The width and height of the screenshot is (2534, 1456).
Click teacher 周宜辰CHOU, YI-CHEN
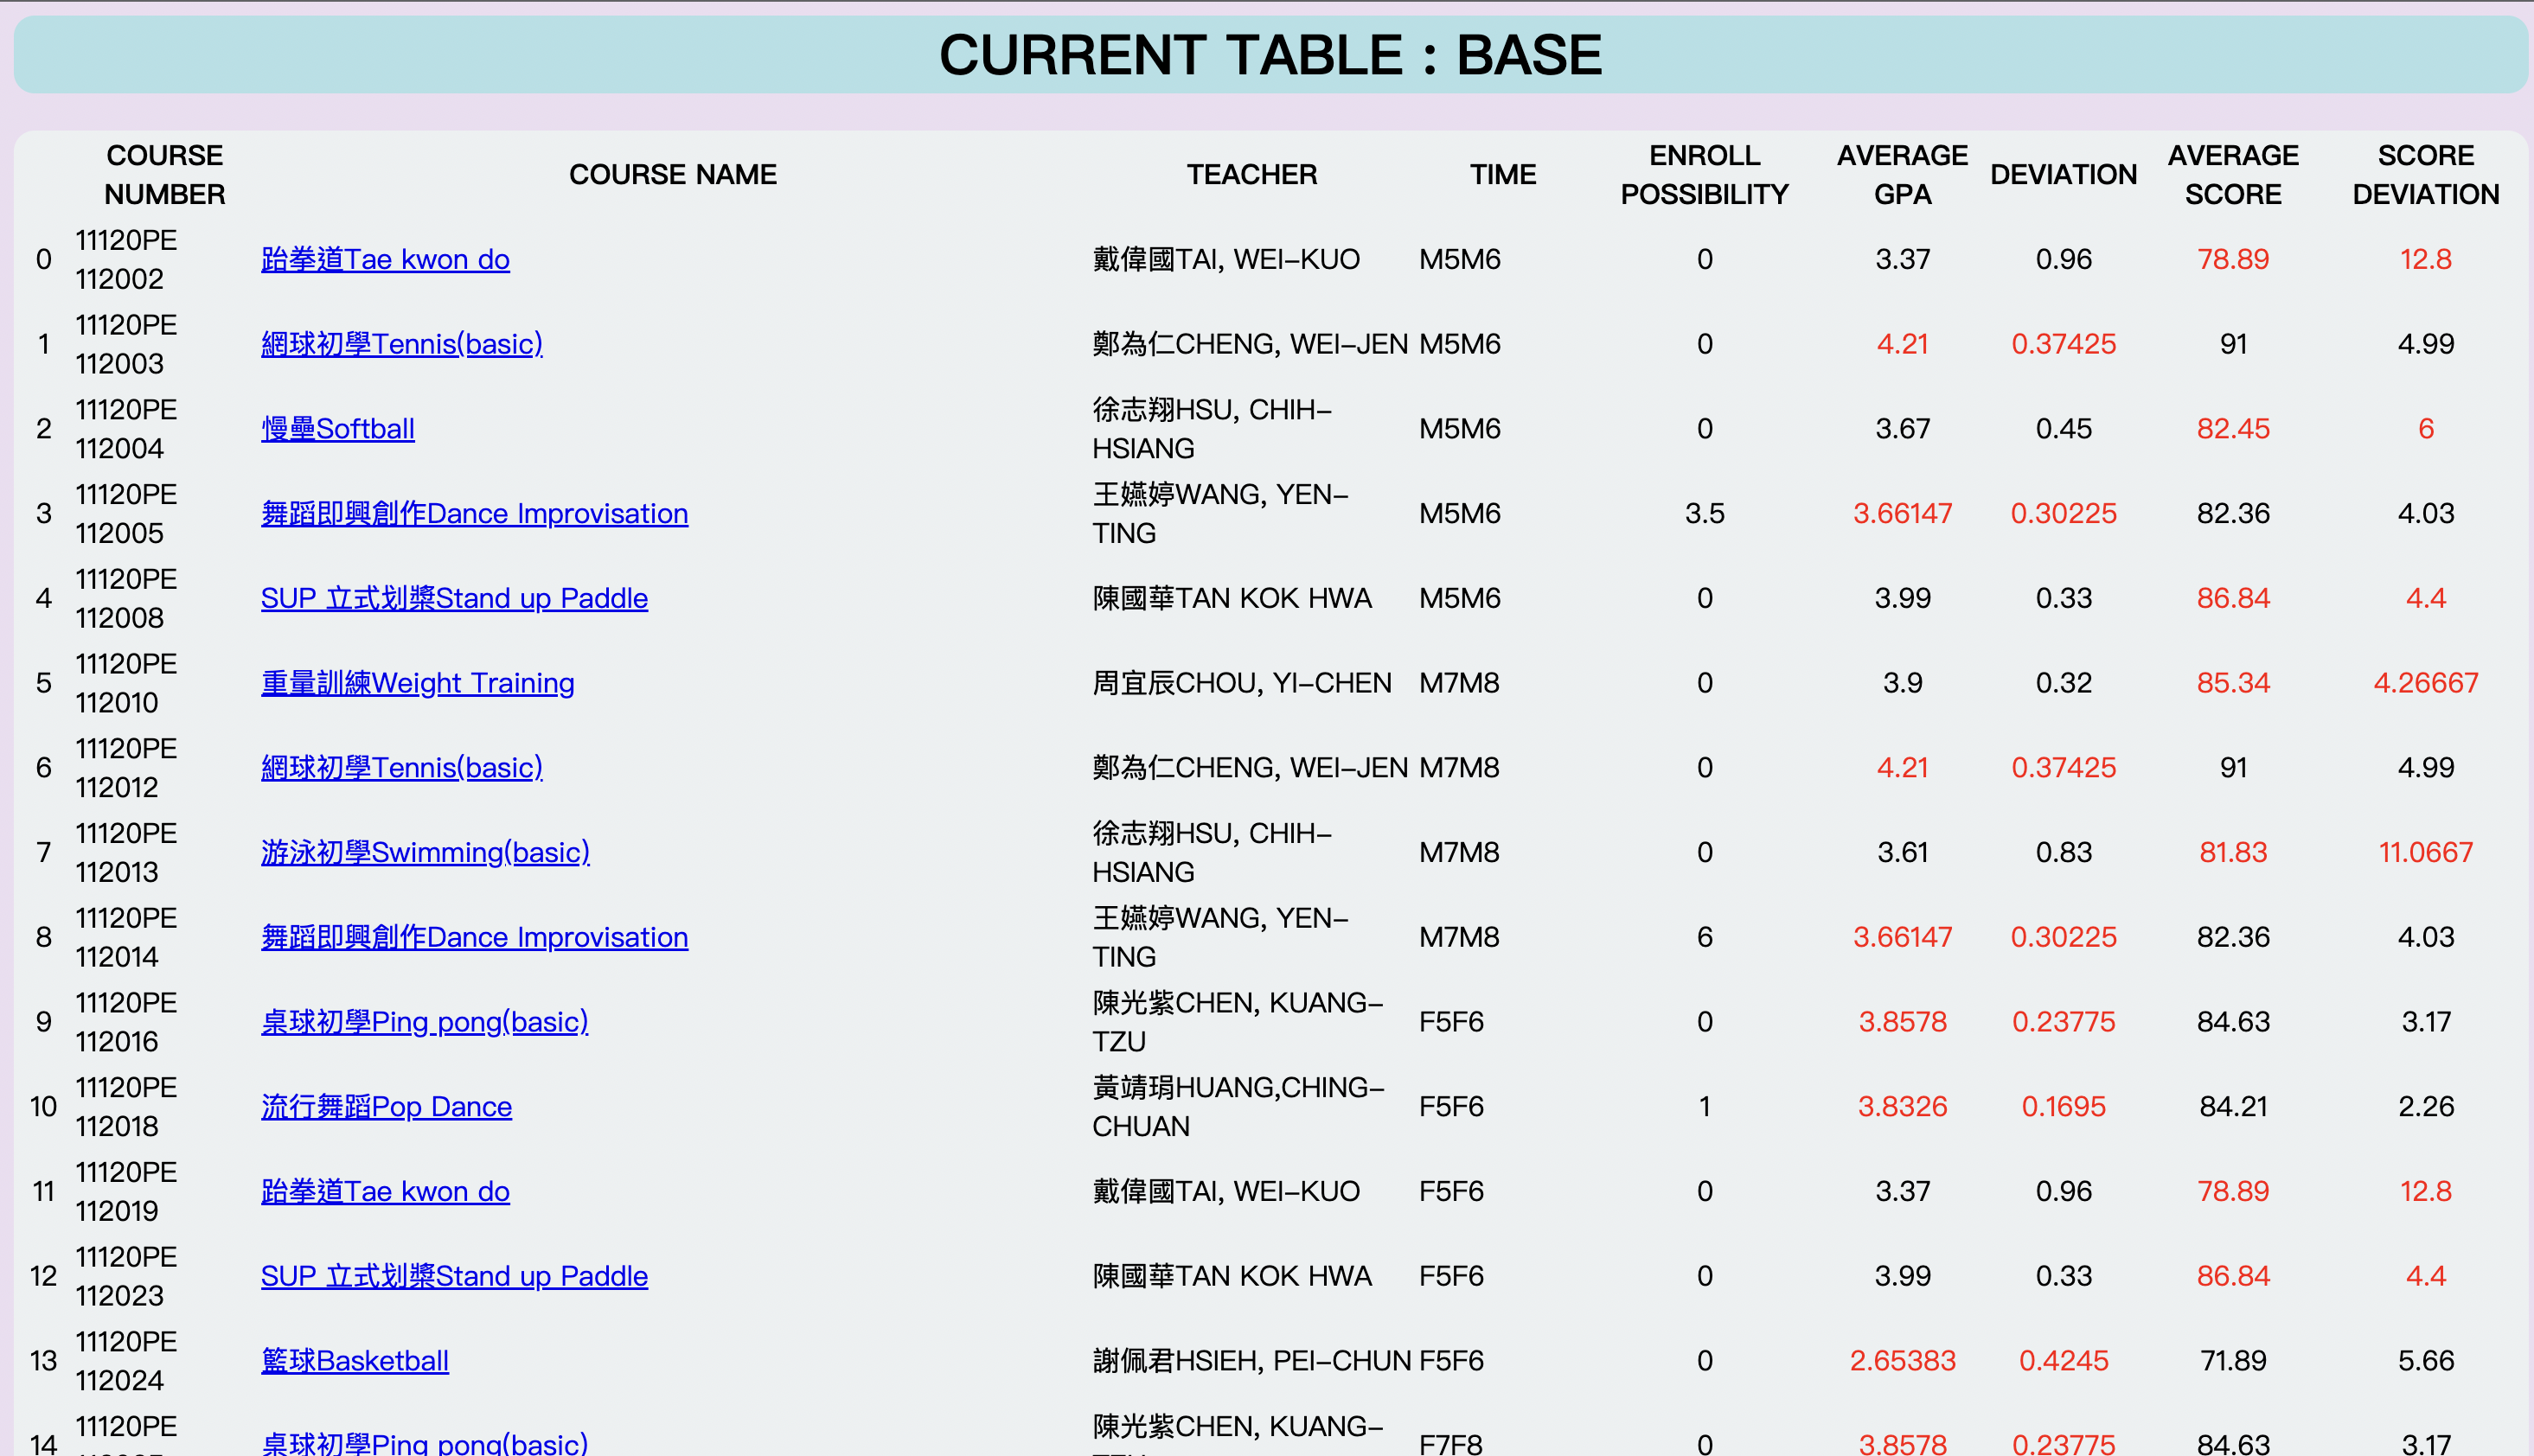[1242, 683]
